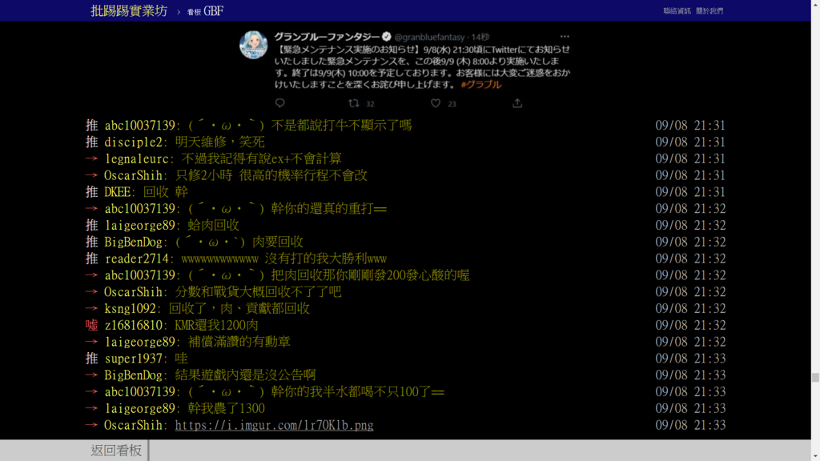Click the 14秒 timestamp on the tweet
The width and height of the screenshot is (820, 461).
(x=480, y=37)
